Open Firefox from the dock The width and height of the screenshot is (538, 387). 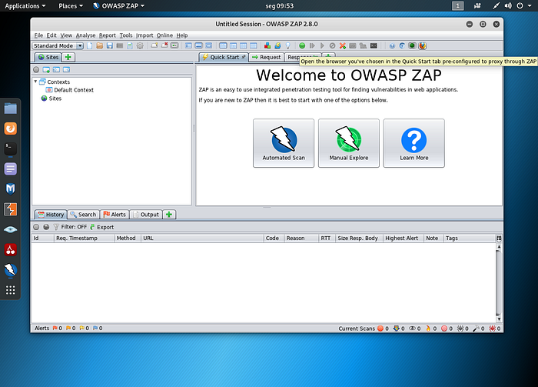[x=10, y=128]
